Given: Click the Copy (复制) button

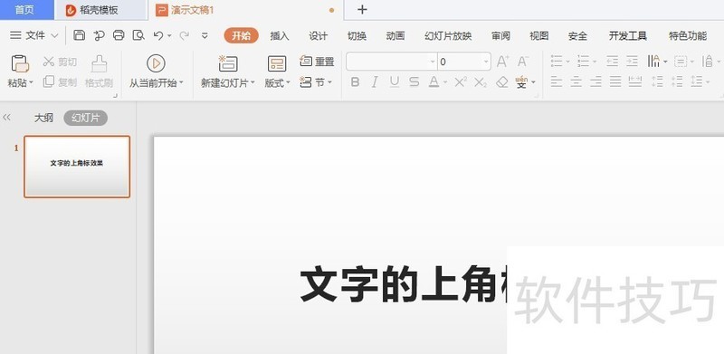Looking at the screenshot, I should [60, 81].
